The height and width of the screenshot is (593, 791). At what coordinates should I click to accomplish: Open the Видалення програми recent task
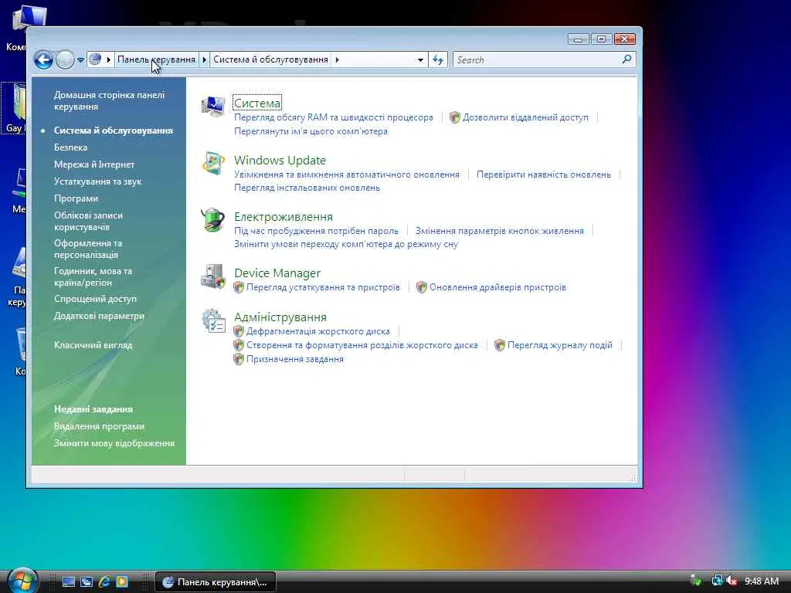(x=100, y=426)
